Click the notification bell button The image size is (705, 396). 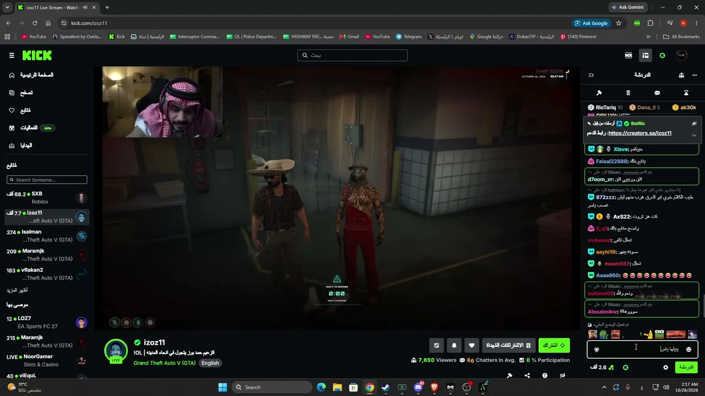(x=454, y=345)
